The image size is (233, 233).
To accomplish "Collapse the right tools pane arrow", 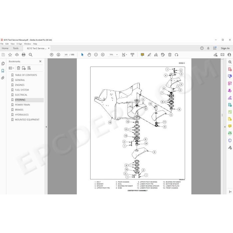I will click(225, 127).
